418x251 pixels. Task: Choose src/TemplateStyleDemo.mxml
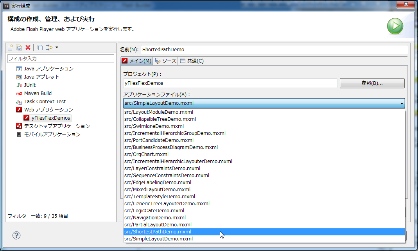pyautogui.click(x=264, y=197)
